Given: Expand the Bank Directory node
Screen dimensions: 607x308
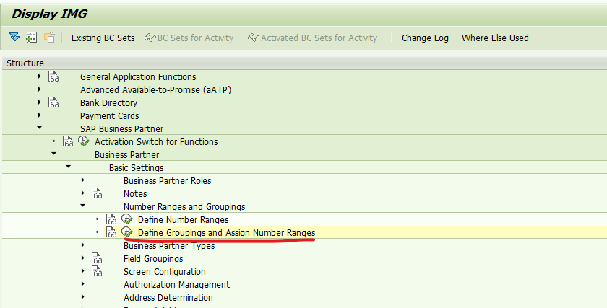Looking at the screenshot, I should [x=40, y=102].
